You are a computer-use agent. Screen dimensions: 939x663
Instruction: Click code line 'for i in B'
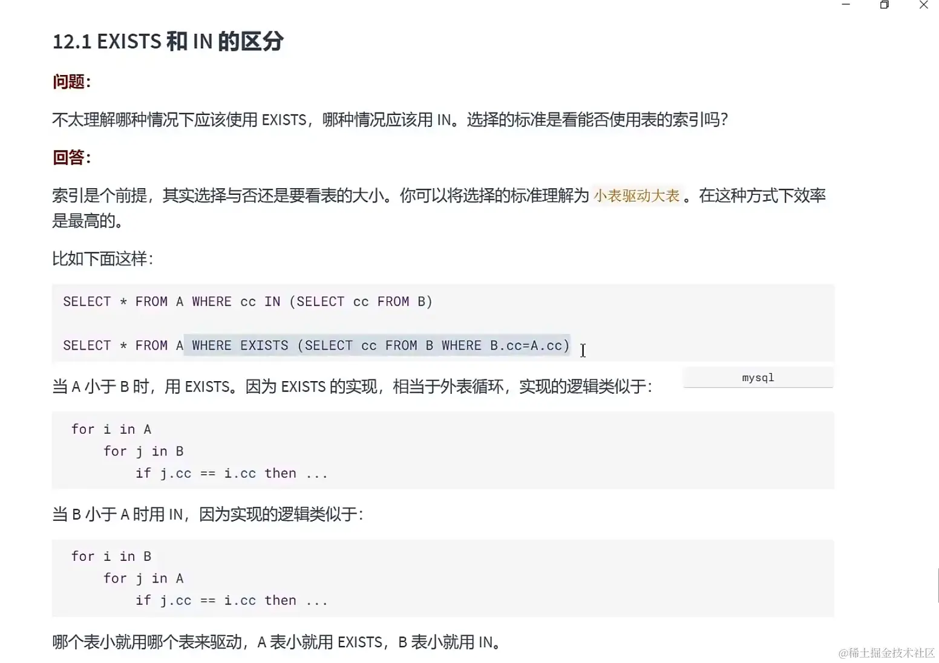(111, 557)
